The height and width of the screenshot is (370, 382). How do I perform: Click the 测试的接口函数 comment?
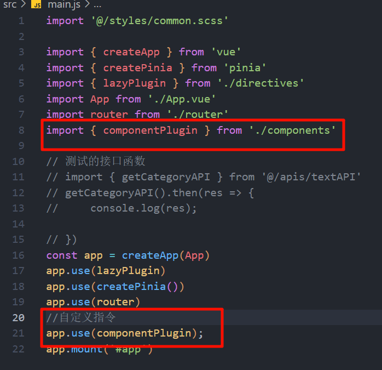coord(105,162)
